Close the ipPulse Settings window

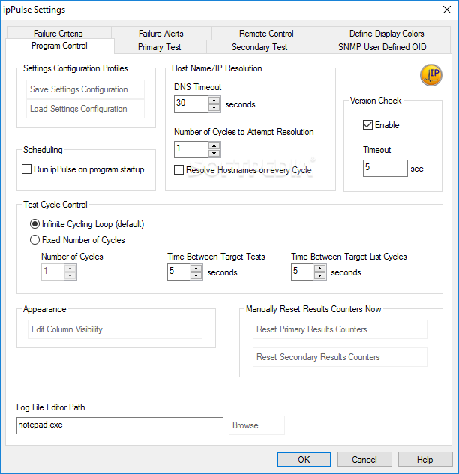point(446,10)
